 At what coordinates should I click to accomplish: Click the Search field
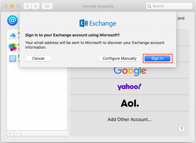coord(169,6)
